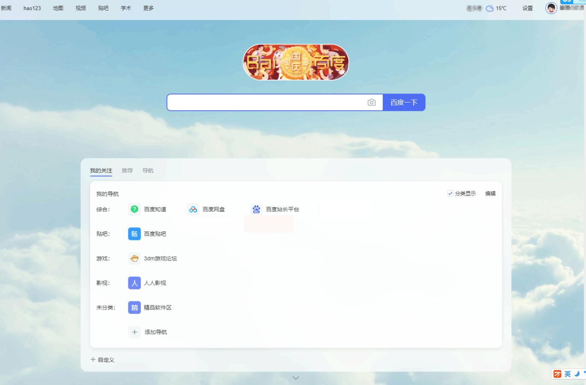
Task: Click the 未分类: category label
Action: (x=106, y=307)
